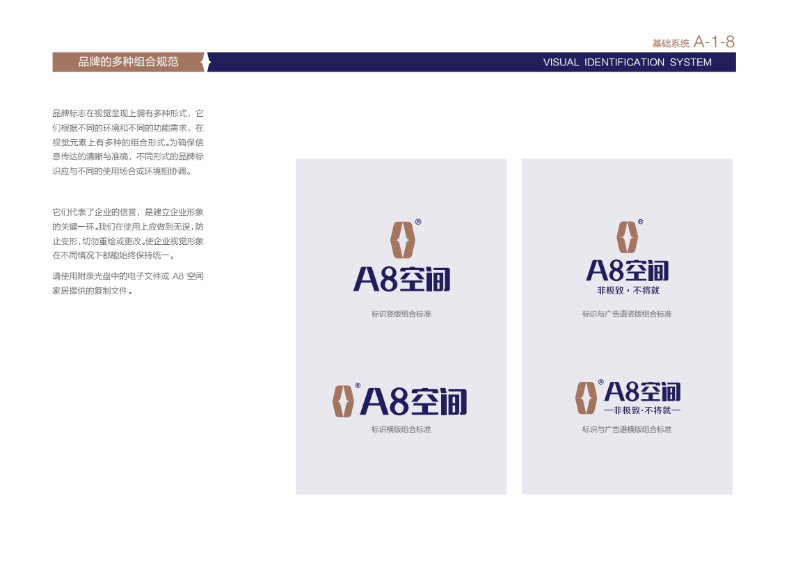This screenshot has height=578, width=789.
Task: Click the emblem in slogan horizontal logo
Action: coord(586,397)
